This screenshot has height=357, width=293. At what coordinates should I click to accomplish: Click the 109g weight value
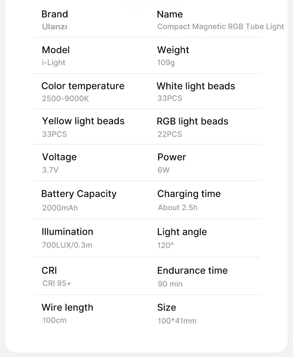coord(166,63)
